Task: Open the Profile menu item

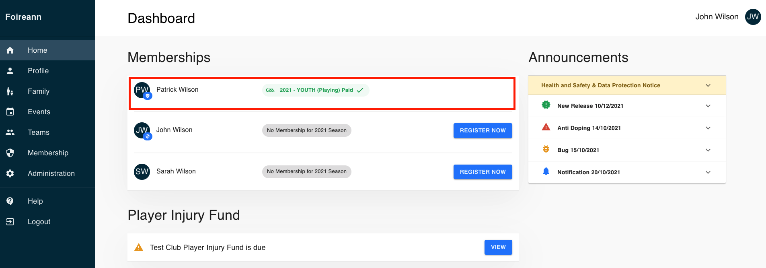Action: pos(47,71)
